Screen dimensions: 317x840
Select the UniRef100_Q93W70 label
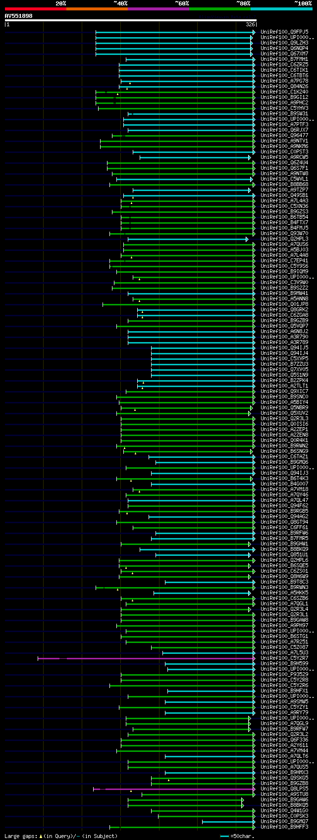click(284, 234)
